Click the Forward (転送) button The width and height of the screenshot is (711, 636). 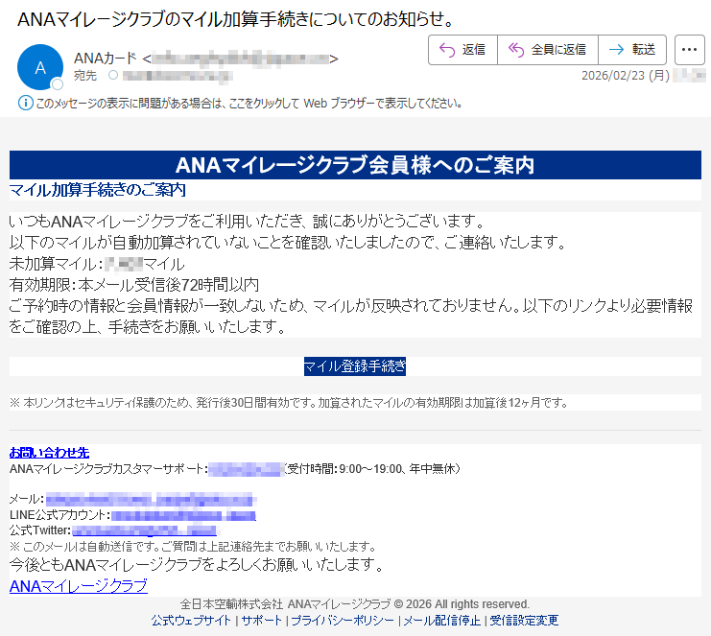[x=632, y=50]
